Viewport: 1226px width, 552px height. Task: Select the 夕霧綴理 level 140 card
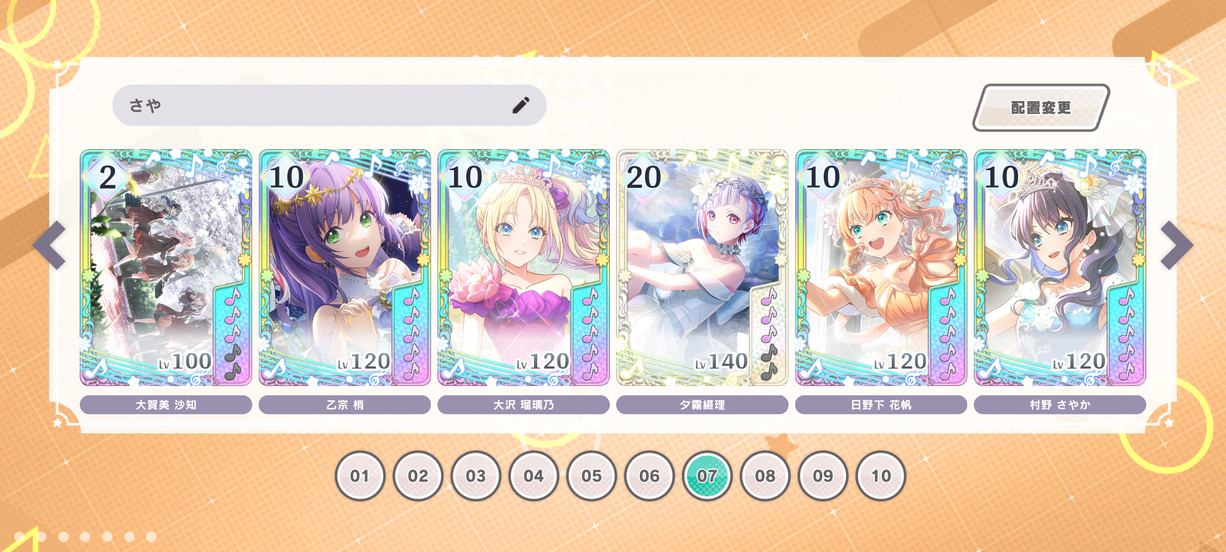[702, 267]
